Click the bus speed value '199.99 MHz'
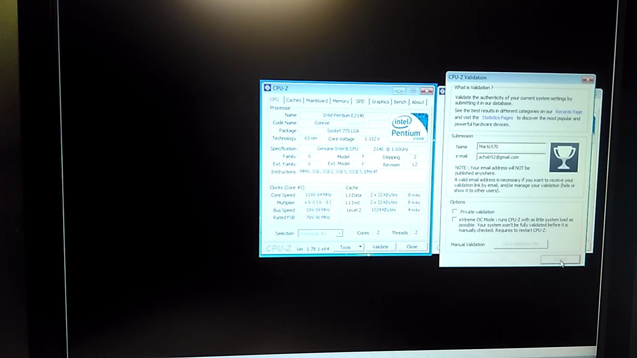Viewport: 637px width, 358px height. [x=318, y=210]
